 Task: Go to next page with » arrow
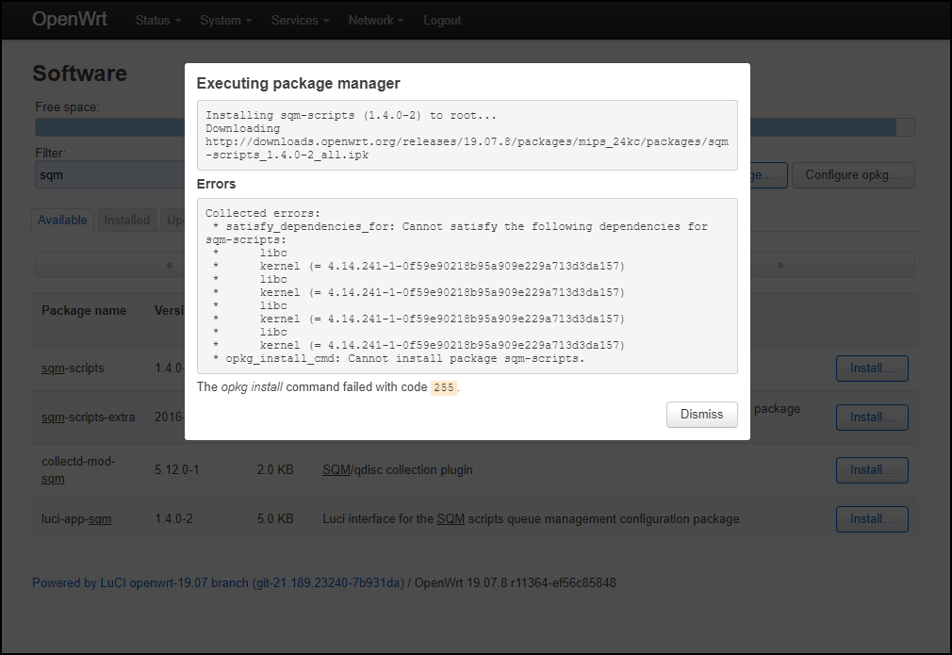[780, 266]
